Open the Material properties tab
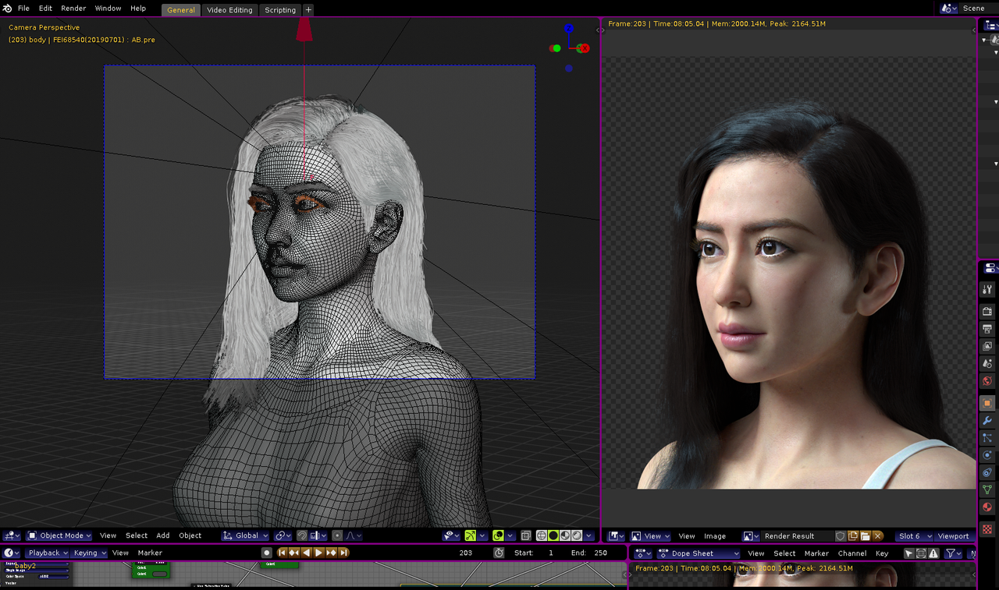 987,507
